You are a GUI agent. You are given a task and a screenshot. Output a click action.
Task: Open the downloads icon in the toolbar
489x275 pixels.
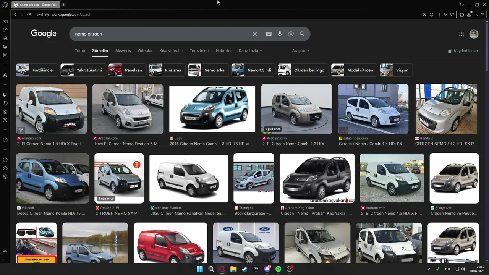(x=476, y=15)
